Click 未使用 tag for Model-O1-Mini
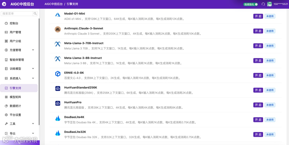This screenshot has height=145, width=289. click(270, 16)
